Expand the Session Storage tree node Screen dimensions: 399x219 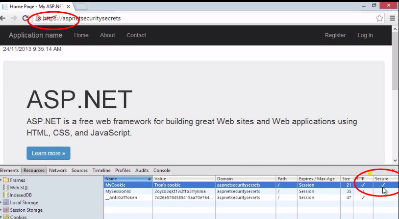click(x=1, y=210)
